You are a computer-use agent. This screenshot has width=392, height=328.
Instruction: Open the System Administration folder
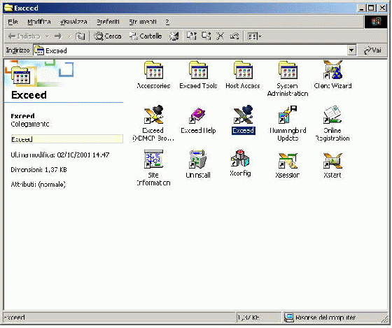(x=288, y=79)
